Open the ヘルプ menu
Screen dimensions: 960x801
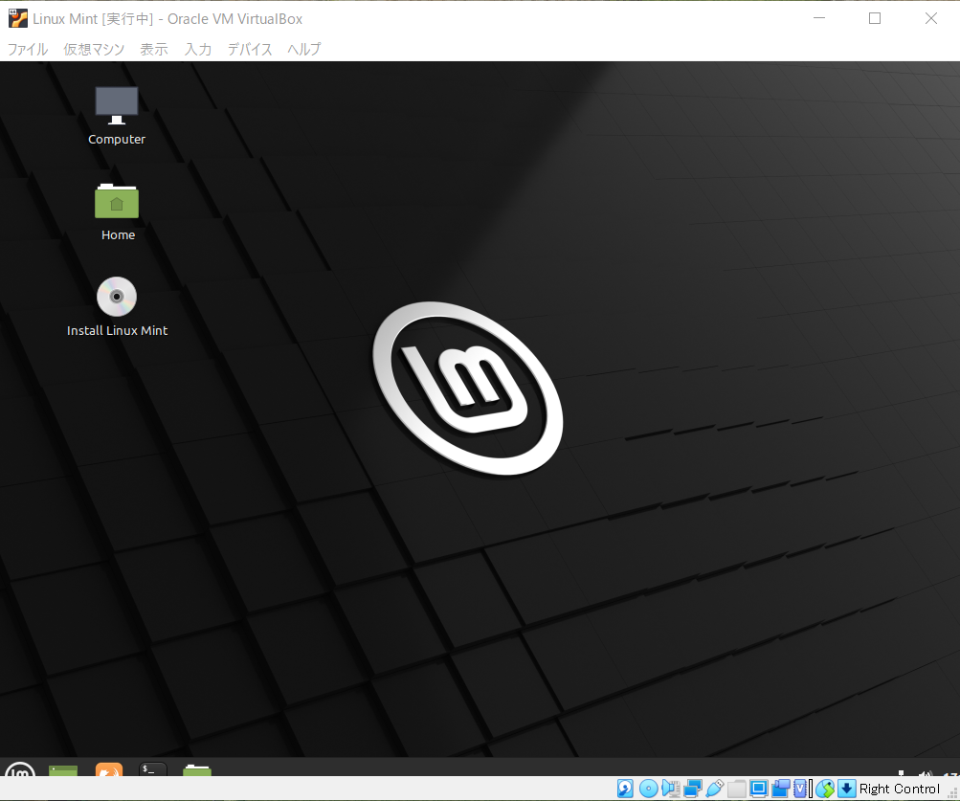point(304,49)
